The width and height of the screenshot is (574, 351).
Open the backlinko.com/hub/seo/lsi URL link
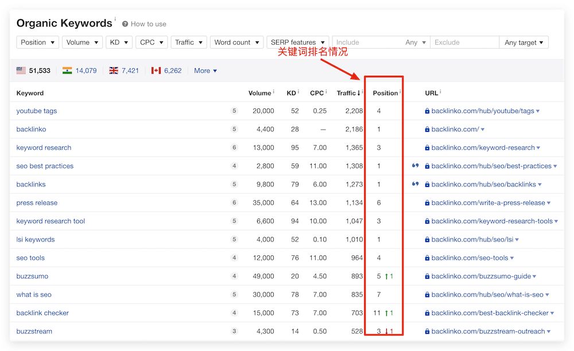click(472, 239)
